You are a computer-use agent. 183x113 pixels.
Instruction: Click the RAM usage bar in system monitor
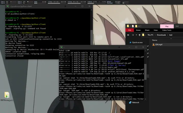click(40, 3)
